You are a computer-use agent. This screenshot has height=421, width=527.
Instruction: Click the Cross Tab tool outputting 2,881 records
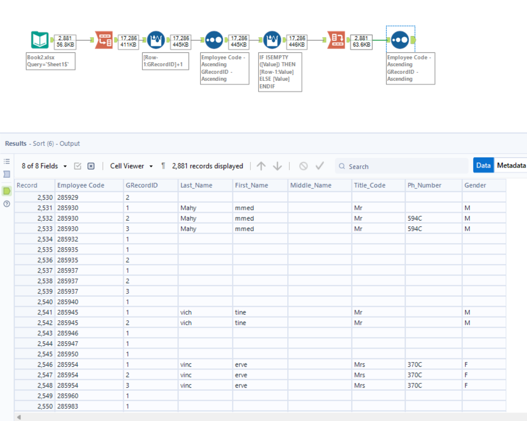pyautogui.click(x=336, y=40)
